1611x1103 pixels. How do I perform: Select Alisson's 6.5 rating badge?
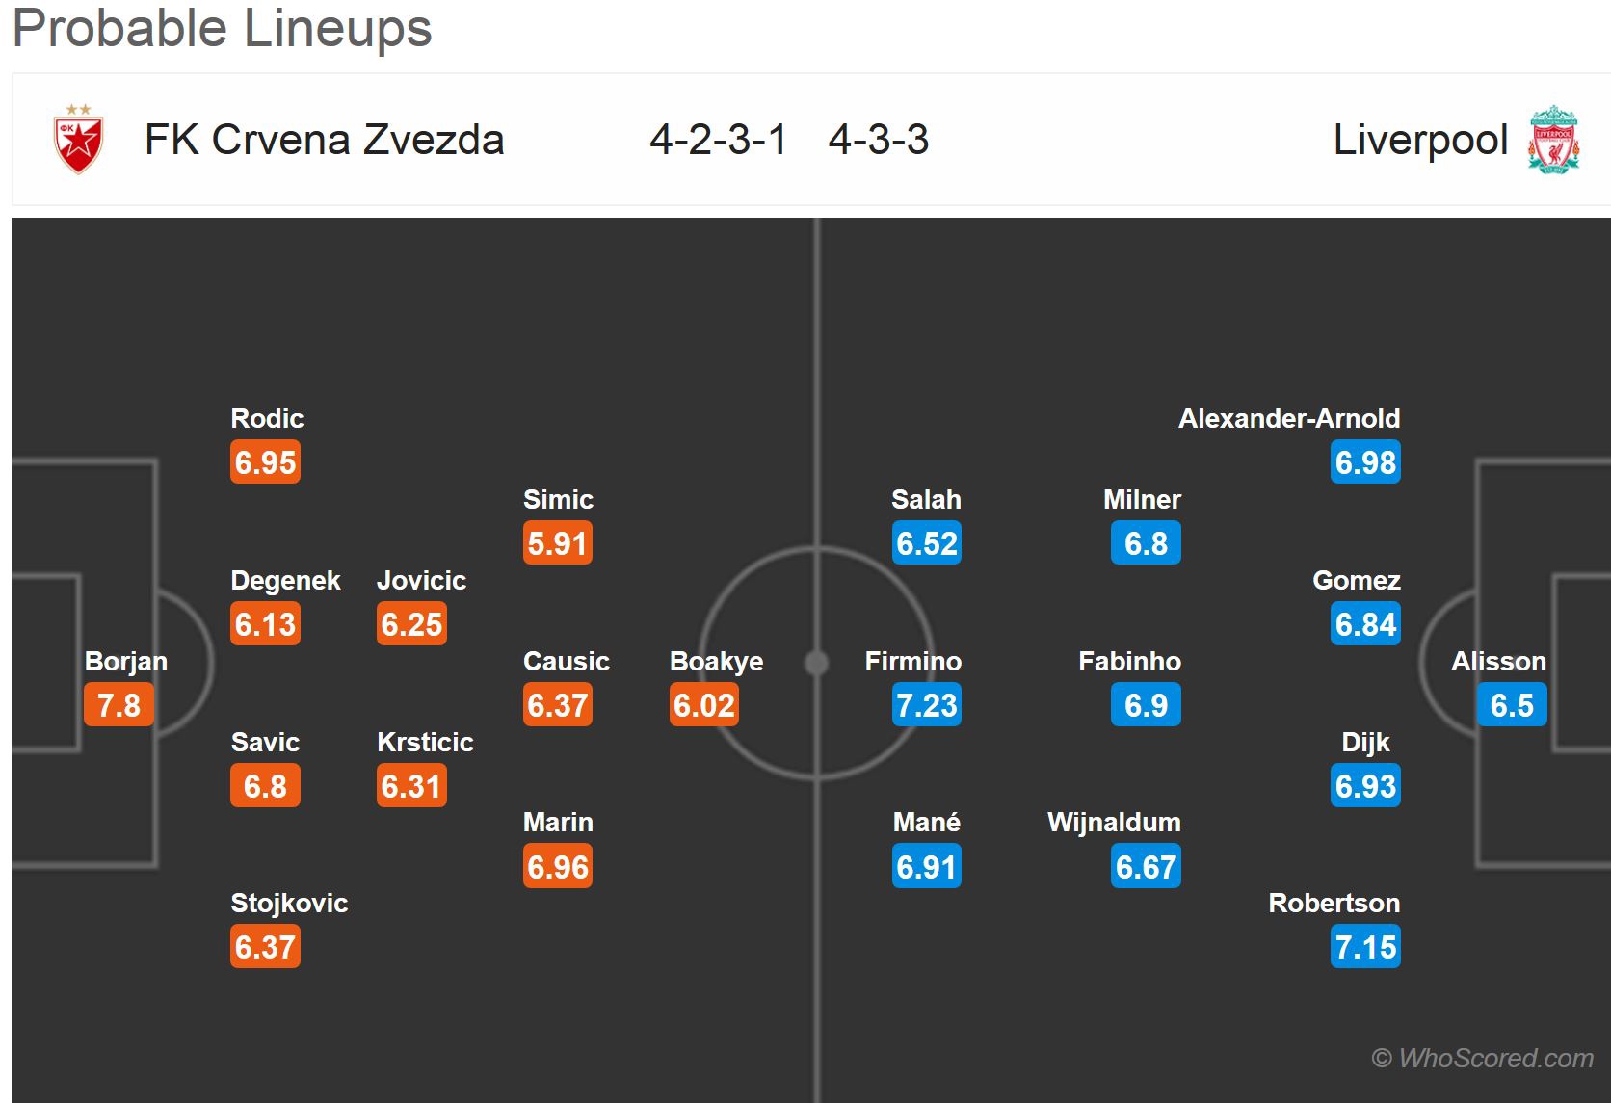1511,705
